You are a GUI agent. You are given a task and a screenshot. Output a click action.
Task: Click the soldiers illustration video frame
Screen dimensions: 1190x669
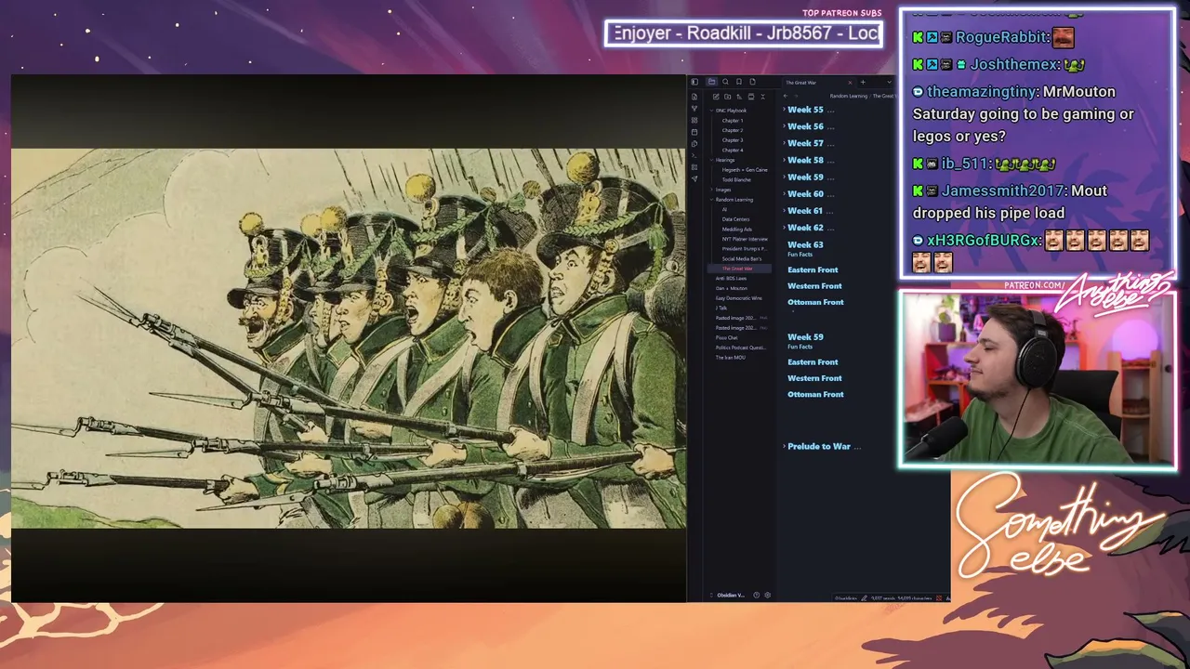349,338
